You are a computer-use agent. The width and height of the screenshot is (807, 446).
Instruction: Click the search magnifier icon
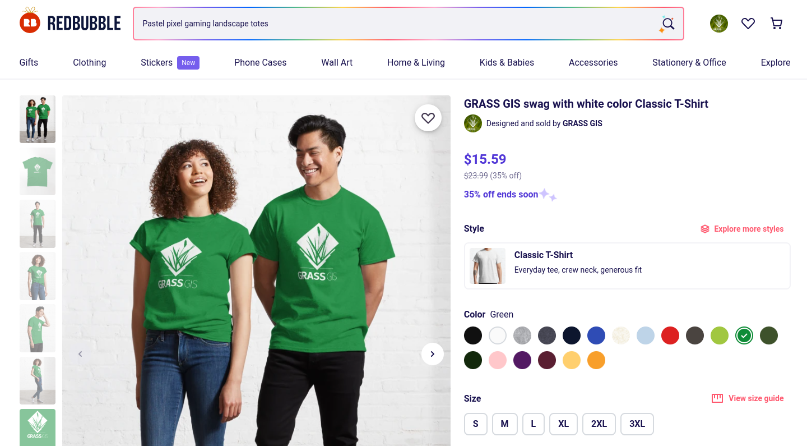click(667, 24)
